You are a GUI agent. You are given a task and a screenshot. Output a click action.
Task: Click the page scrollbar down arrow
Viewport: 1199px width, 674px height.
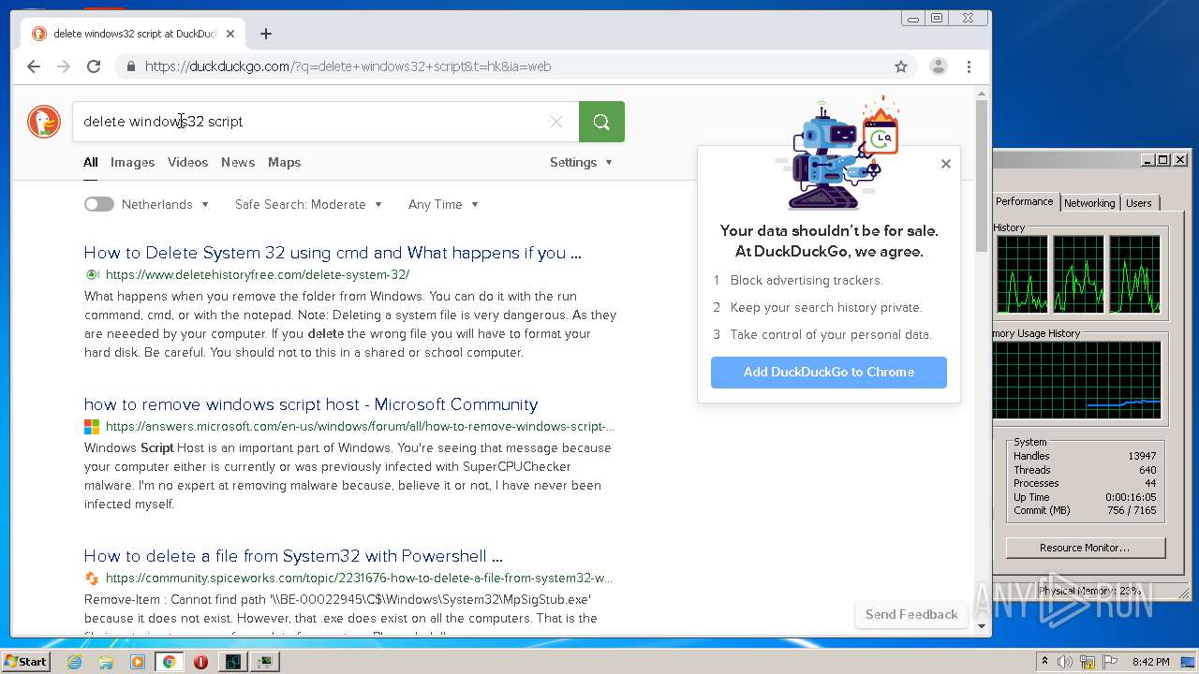coord(982,625)
